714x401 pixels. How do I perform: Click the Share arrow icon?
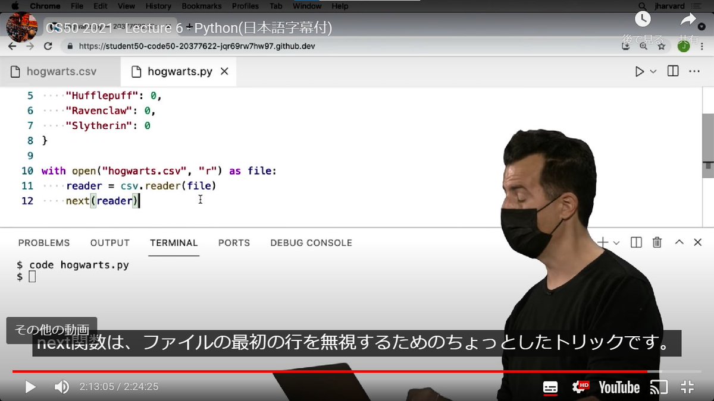point(688,20)
